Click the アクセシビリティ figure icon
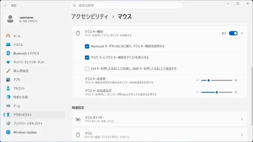The height and width of the screenshot is (142, 253). (8, 115)
